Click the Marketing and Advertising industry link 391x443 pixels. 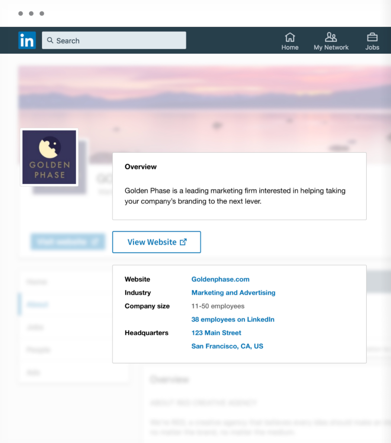tap(233, 293)
